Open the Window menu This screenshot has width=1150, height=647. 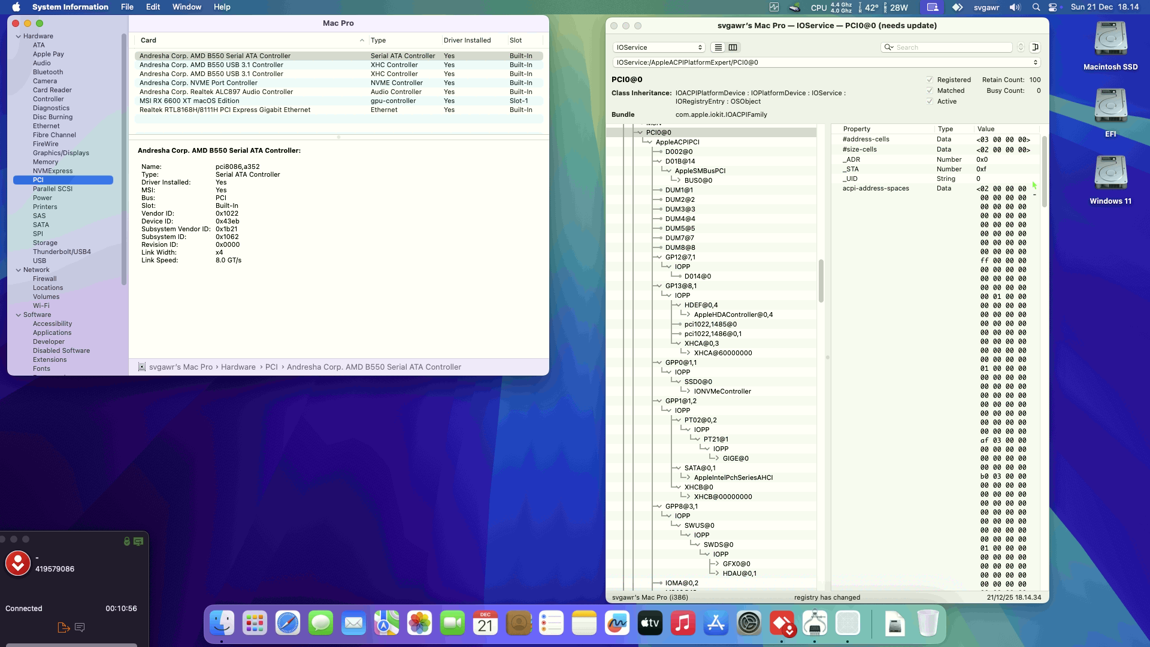click(187, 7)
